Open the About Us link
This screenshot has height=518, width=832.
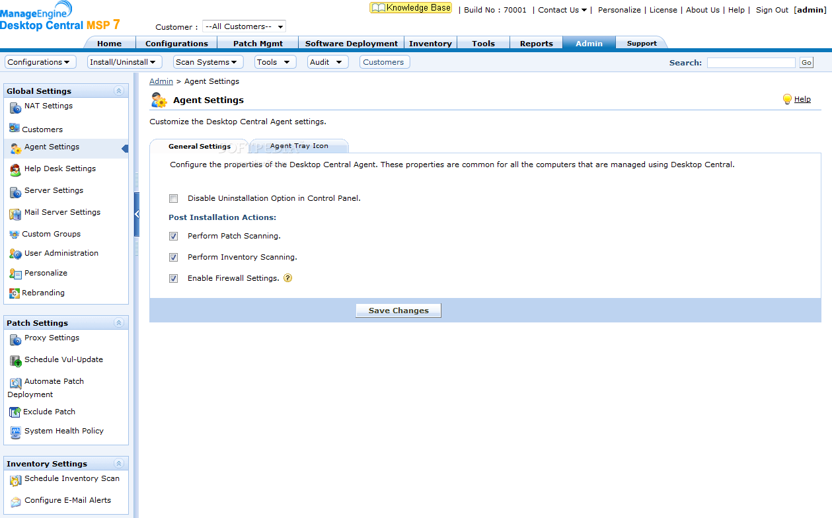coord(702,10)
